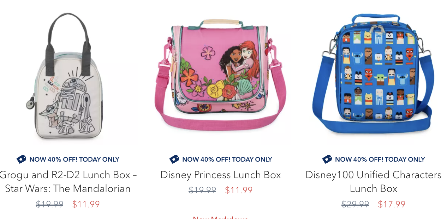
Task: Click the crossed-out $19.99 price of the Princess lunch box
Action: [202, 190]
